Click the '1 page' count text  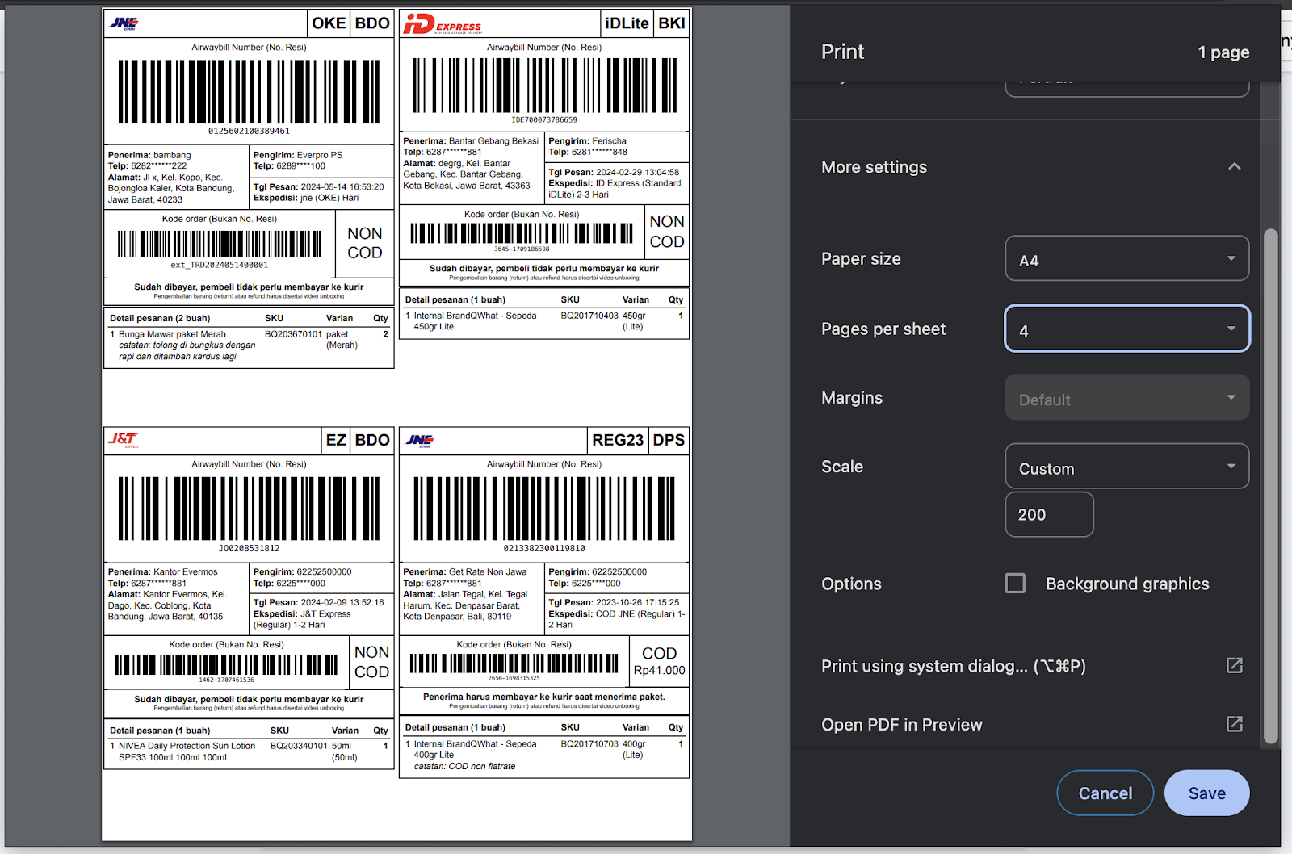pos(1223,52)
